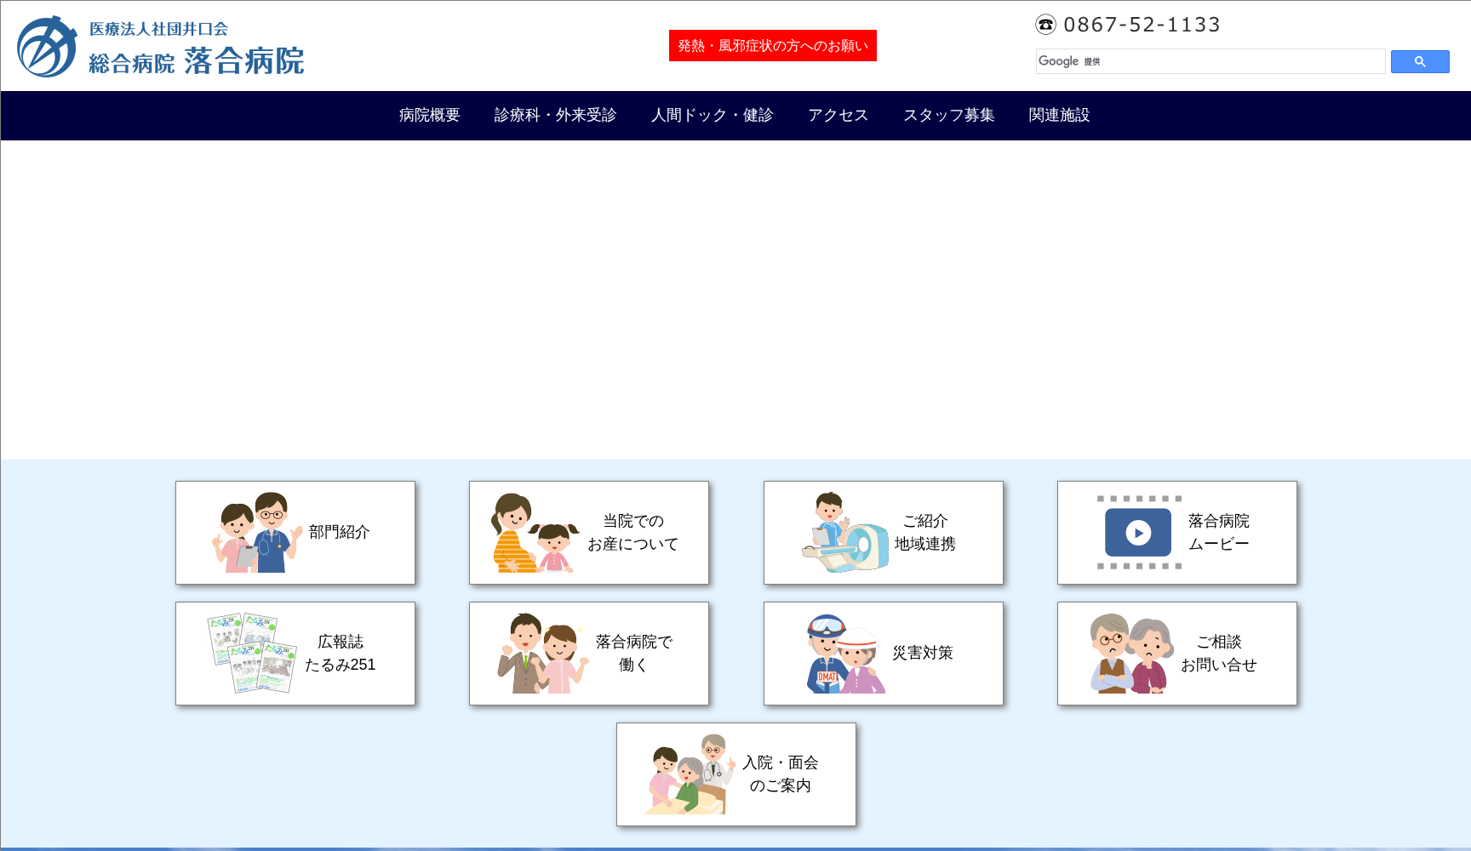Click the magnifier search button
This screenshot has width=1471, height=851.
pos(1419,61)
